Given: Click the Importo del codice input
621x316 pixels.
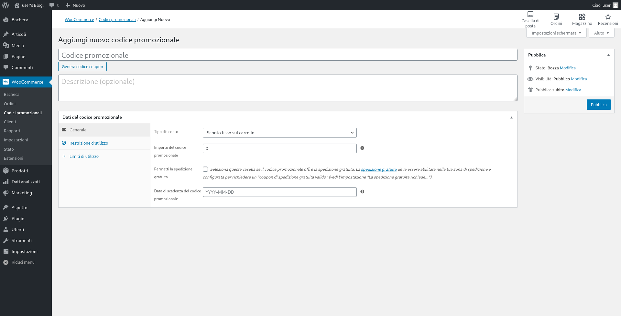Looking at the screenshot, I should (x=280, y=148).
